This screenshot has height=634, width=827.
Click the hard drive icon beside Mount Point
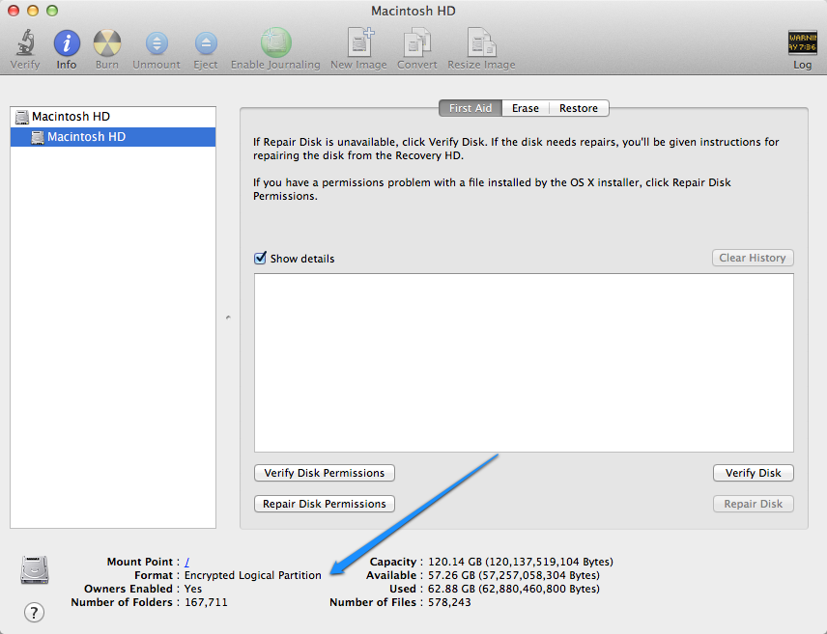35,569
